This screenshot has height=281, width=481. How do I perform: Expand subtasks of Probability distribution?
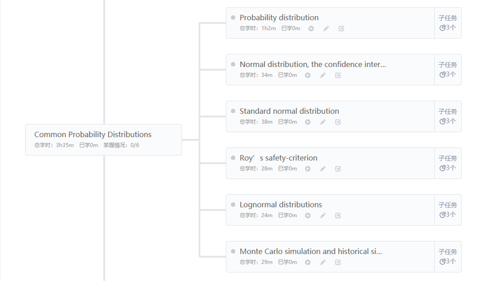(x=448, y=23)
